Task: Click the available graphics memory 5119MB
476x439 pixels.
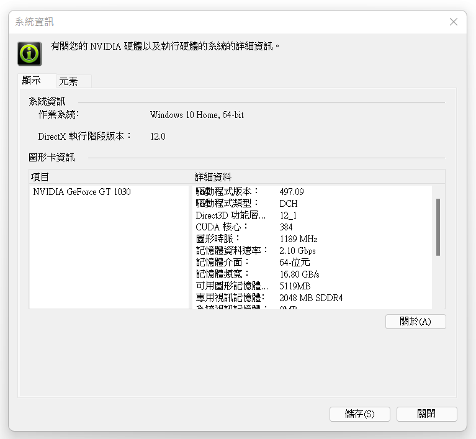Action: coord(295,286)
